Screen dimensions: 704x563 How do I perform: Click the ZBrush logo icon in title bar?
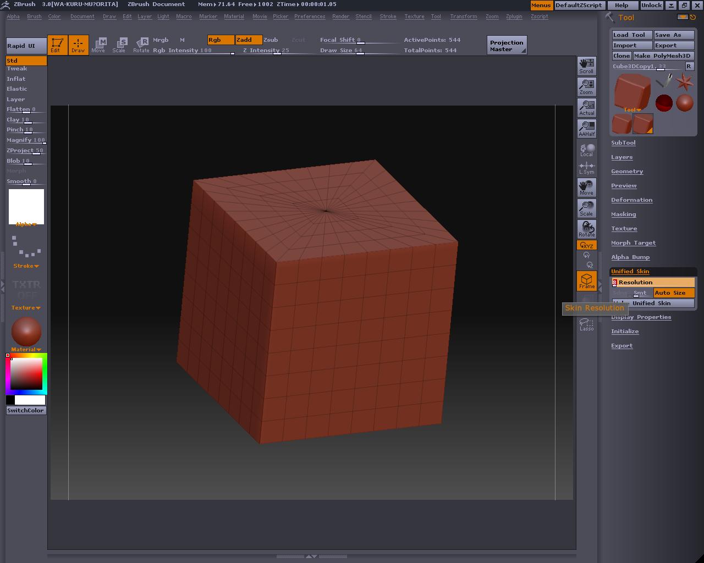[5, 4]
